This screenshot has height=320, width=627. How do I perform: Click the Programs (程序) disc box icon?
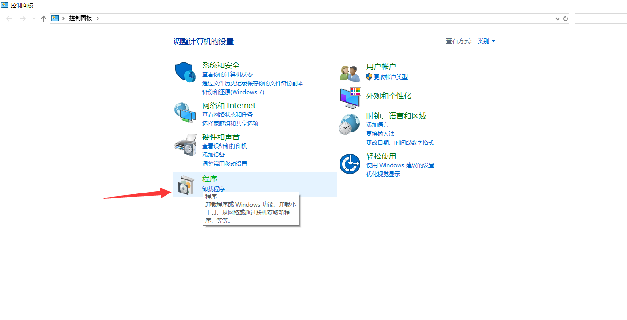pyautogui.click(x=185, y=186)
